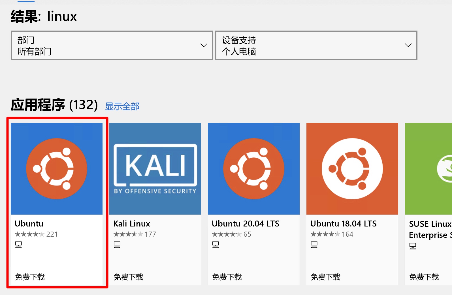This screenshot has height=295, width=452.
Task: Expand the 部门 department dropdown
Action: tap(112, 45)
